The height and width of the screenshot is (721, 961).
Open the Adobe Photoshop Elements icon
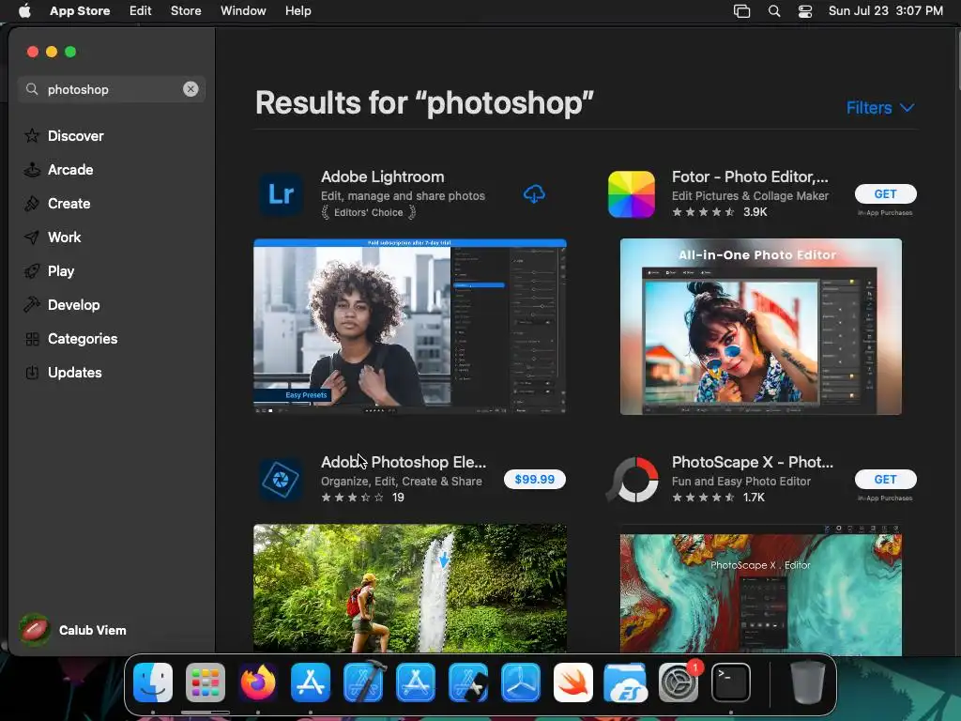(x=281, y=480)
